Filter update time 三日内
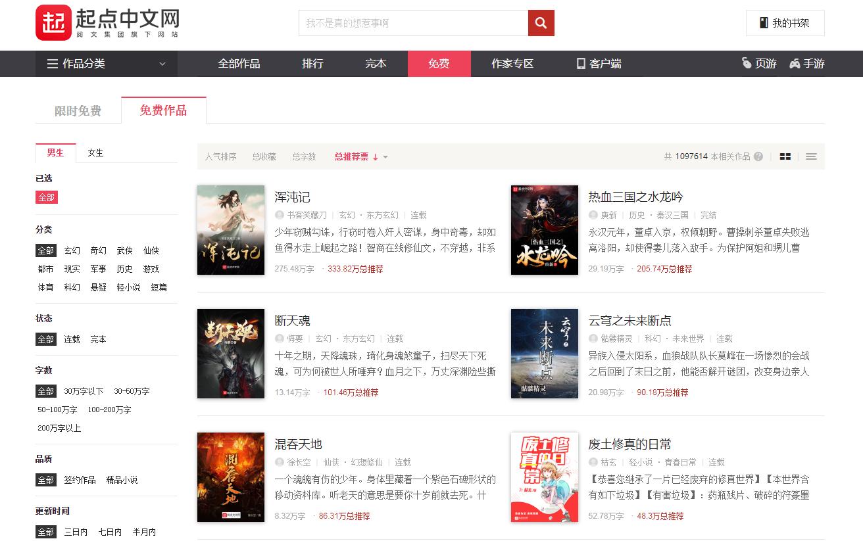863x541 pixels. (76, 532)
